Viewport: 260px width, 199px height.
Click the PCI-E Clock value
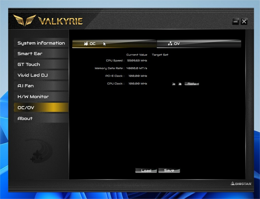pos(138,76)
